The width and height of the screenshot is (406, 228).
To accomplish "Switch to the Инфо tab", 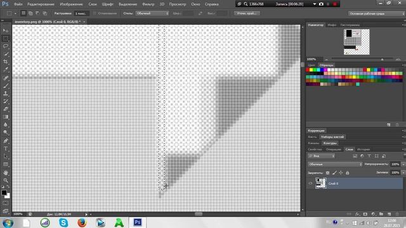I will point(332,25).
